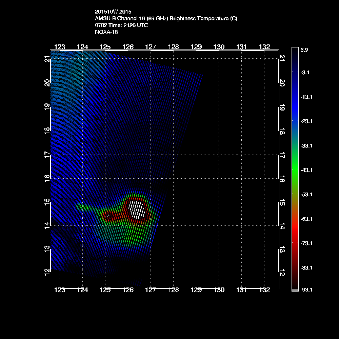
Task: Pick the -73.1 red colorbar label
Action: pos(306,243)
